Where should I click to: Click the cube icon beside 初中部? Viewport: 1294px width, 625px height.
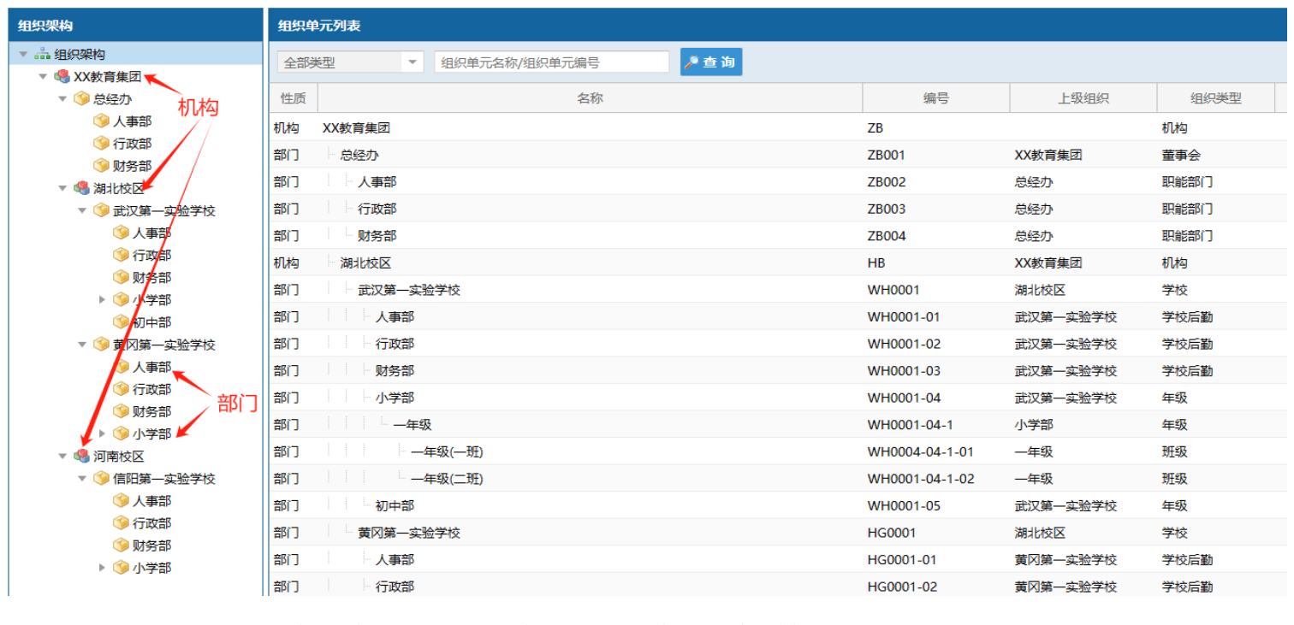pyautogui.click(x=121, y=321)
